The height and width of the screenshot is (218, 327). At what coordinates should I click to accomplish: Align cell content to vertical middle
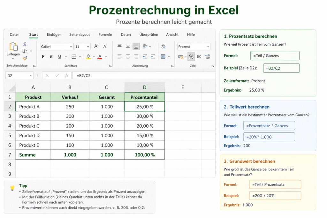pyautogui.click(x=128, y=46)
